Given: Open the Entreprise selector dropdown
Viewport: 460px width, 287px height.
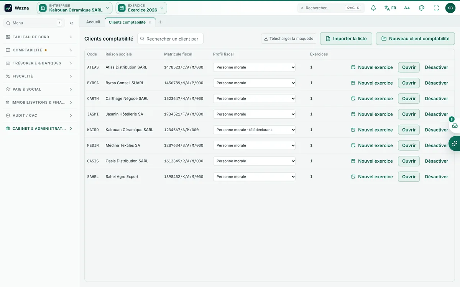Looking at the screenshot, I should (75, 8).
